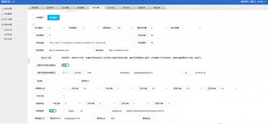268x124 pixels.
Task: Turn on the 是否使用微信提现 switch
Action: (65, 73)
